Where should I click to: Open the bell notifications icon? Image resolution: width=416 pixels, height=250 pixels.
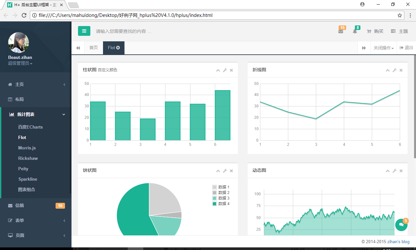point(355,31)
